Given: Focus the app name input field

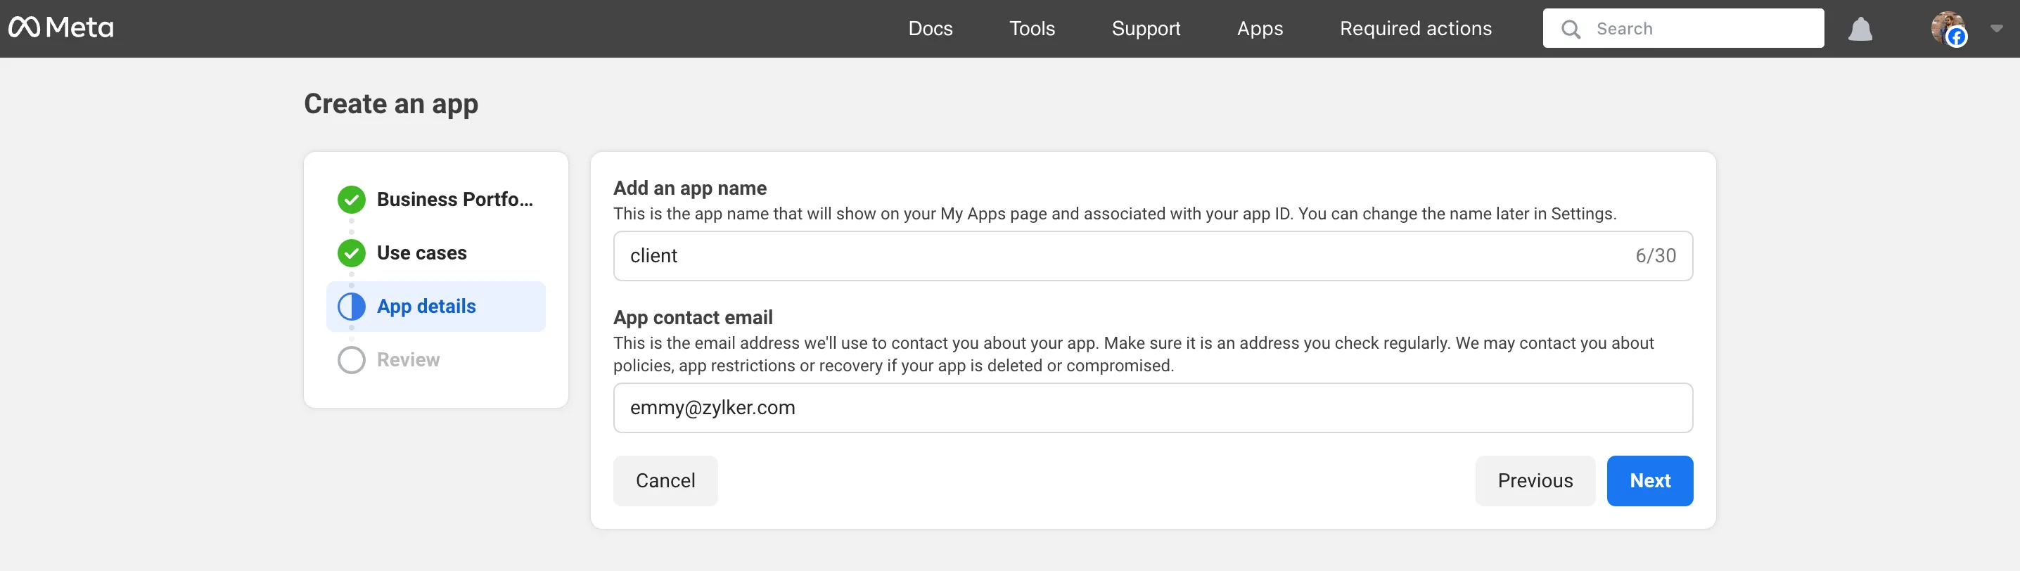Looking at the screenshot, I should 1153,256.
